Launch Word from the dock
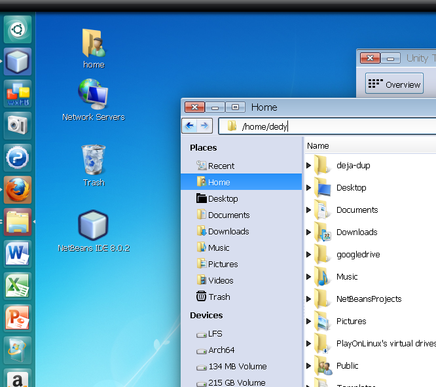436x387 pixels. (x=18, y=253)
